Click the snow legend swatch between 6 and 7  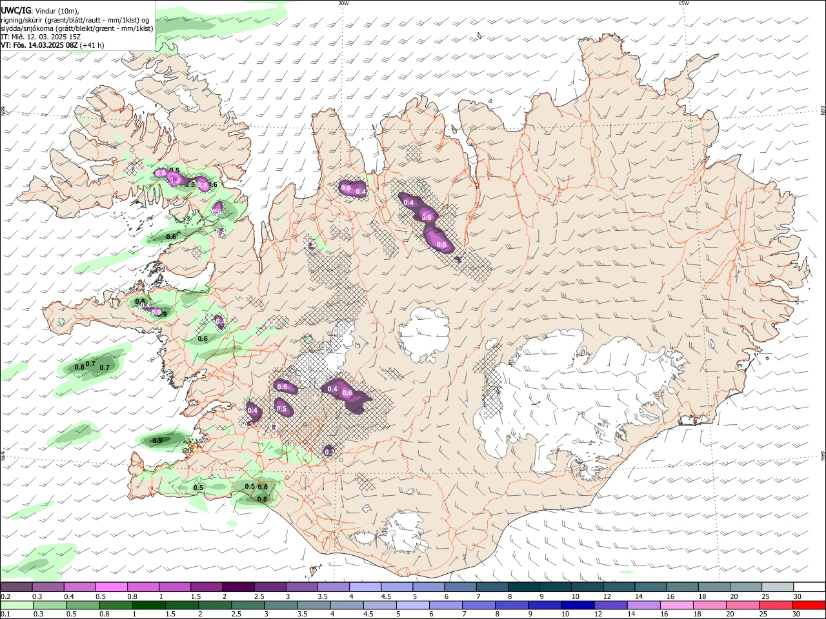click(x=459, y=587)
